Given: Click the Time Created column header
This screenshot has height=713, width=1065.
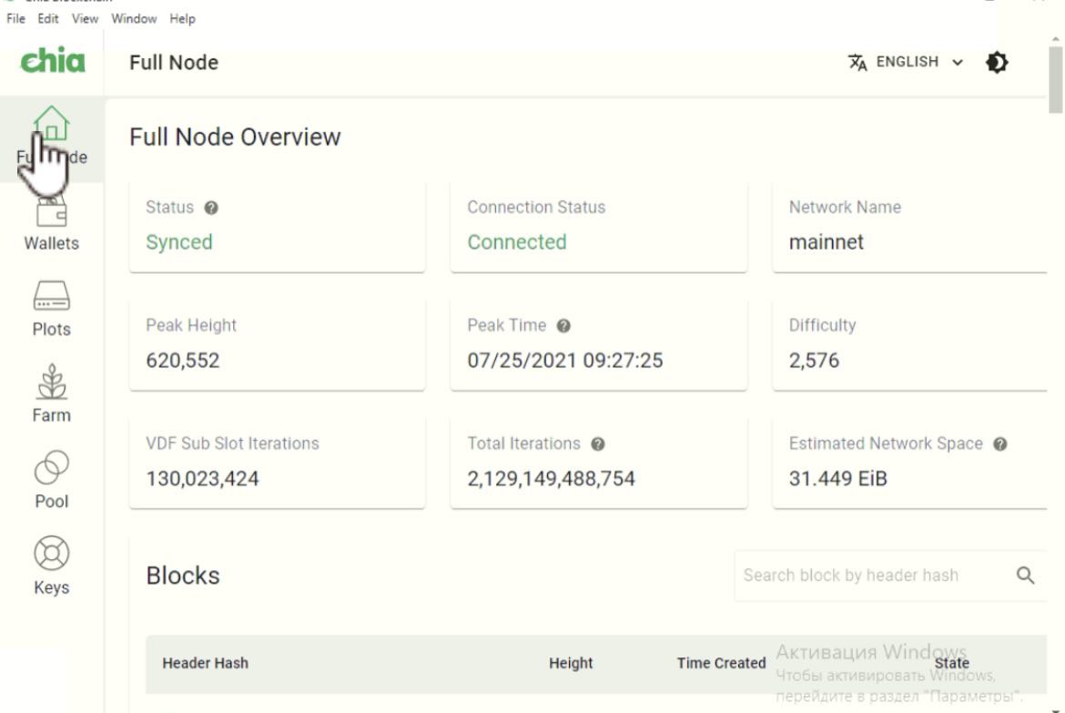Looking at the screenshot, I should click(721, 664).
